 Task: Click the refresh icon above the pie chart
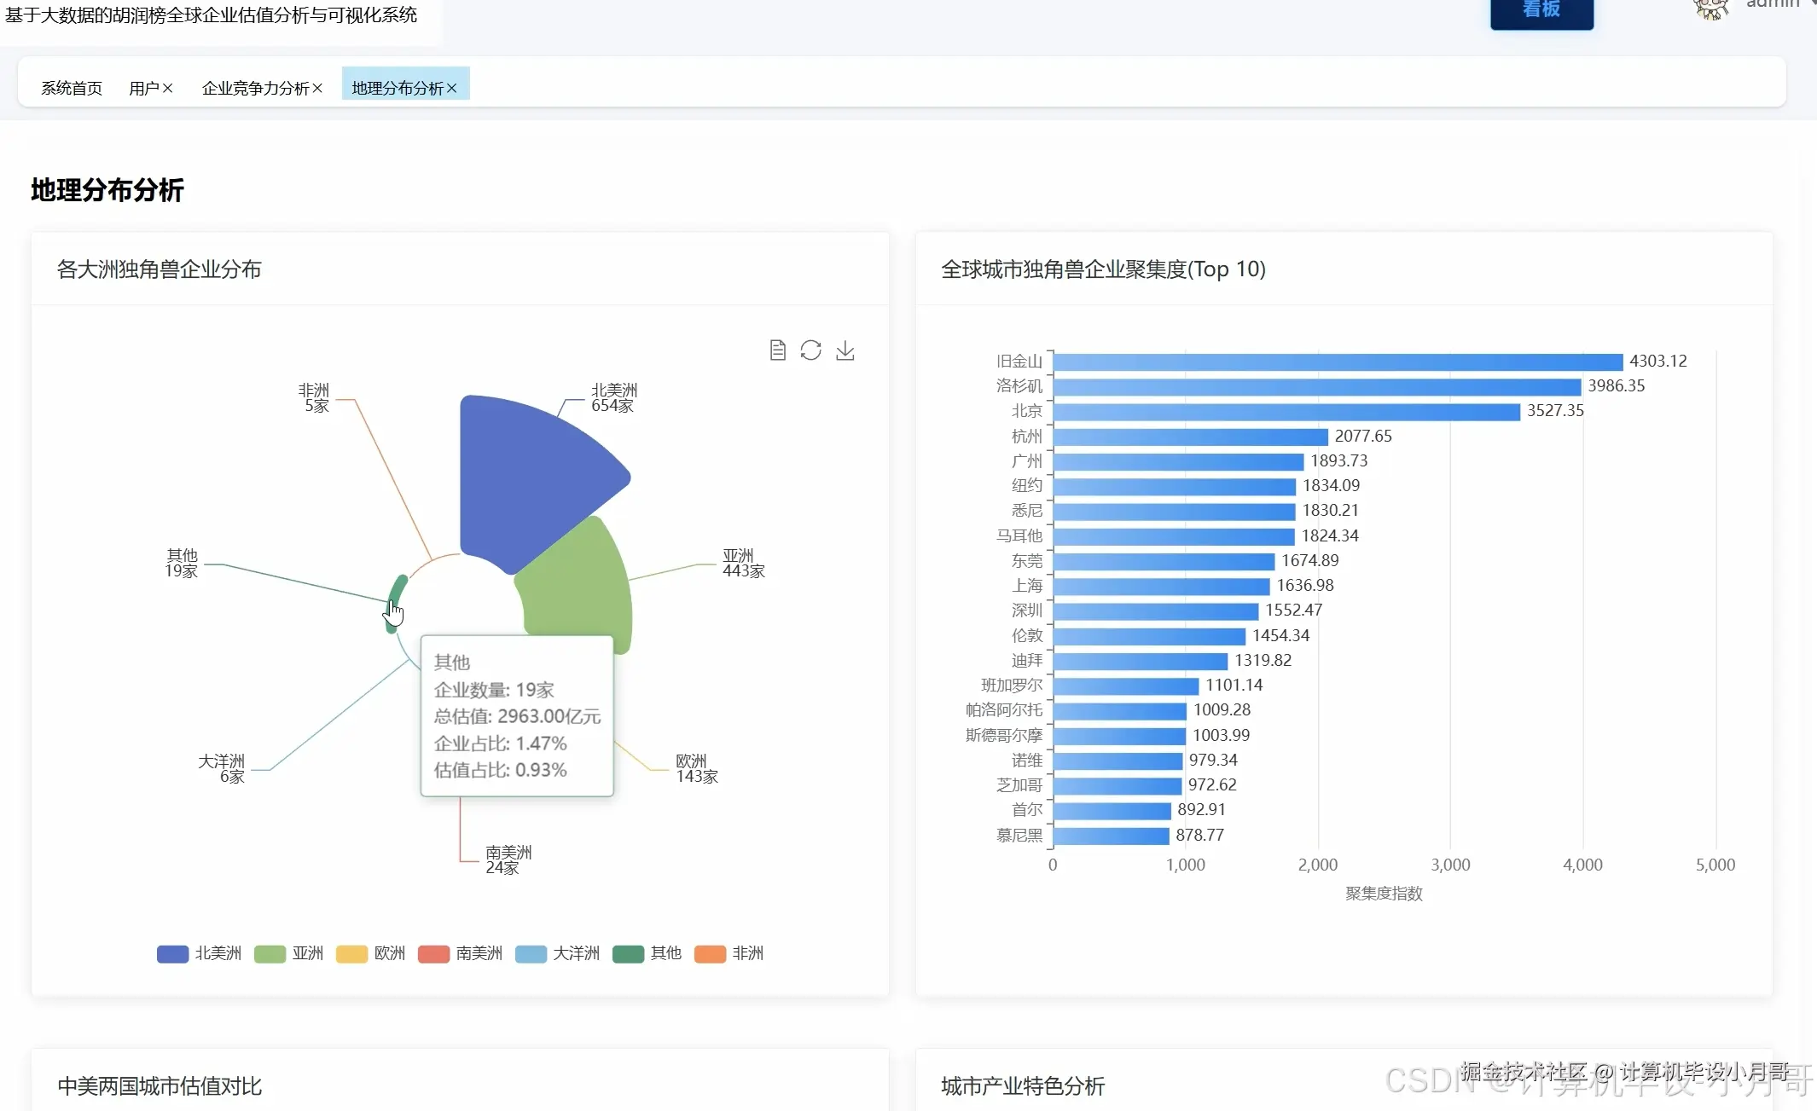click(x=810, y=350)
